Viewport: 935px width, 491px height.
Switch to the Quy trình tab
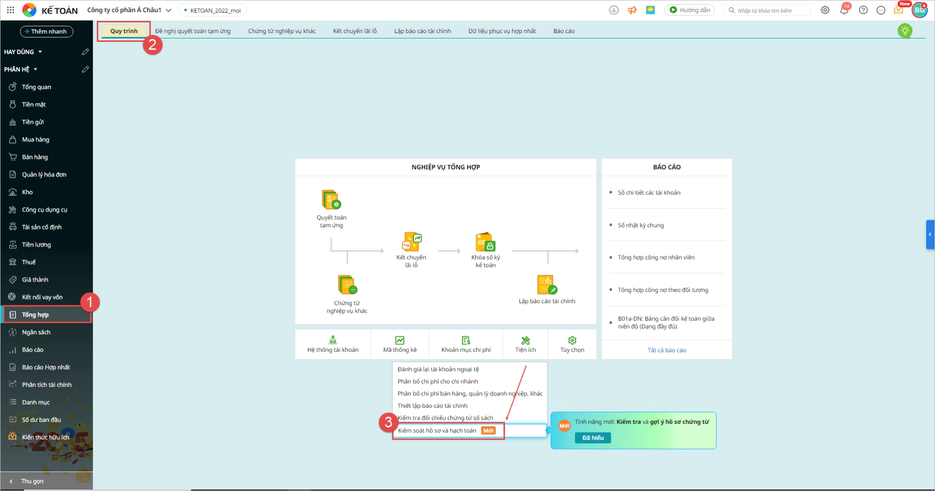tap(124, 31)
